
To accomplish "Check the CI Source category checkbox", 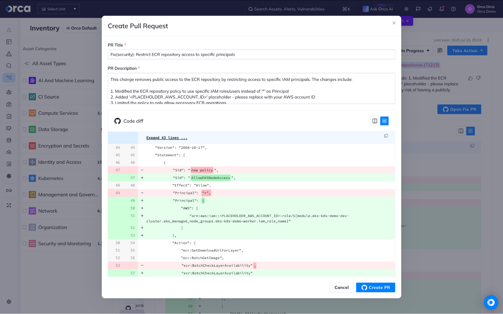I will click(x=24, y=97).
